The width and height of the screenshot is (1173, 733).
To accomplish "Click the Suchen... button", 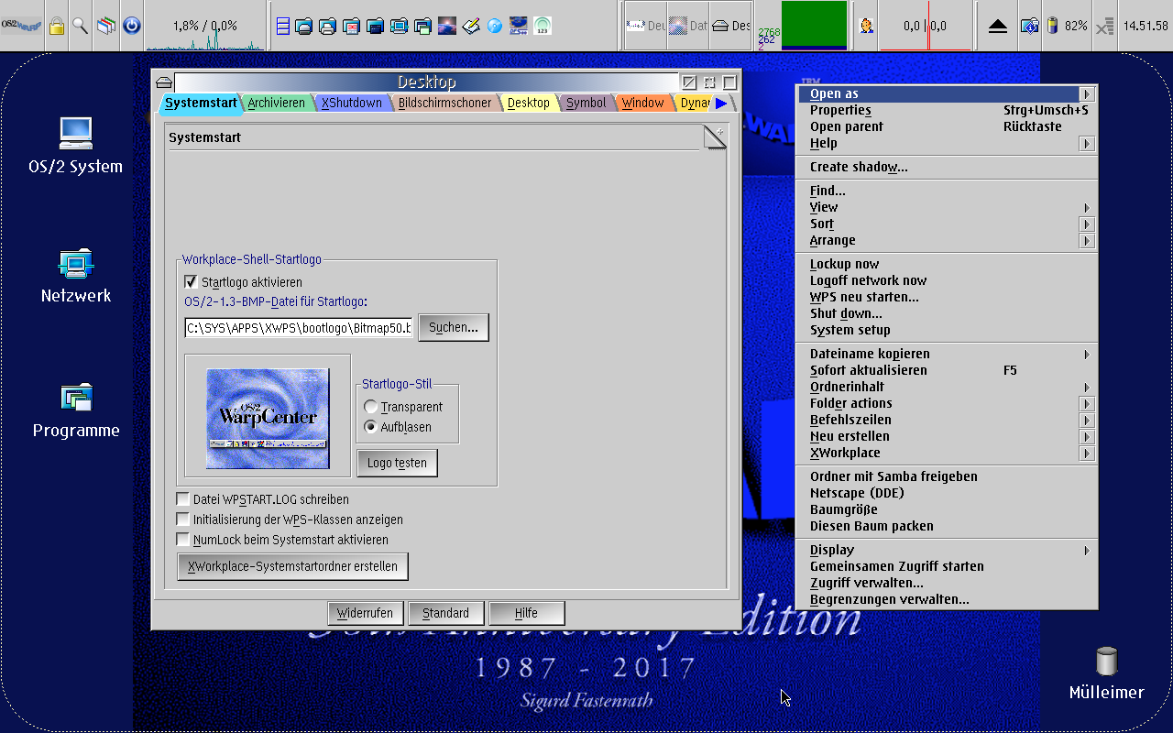I will click(x=454, y=327).
